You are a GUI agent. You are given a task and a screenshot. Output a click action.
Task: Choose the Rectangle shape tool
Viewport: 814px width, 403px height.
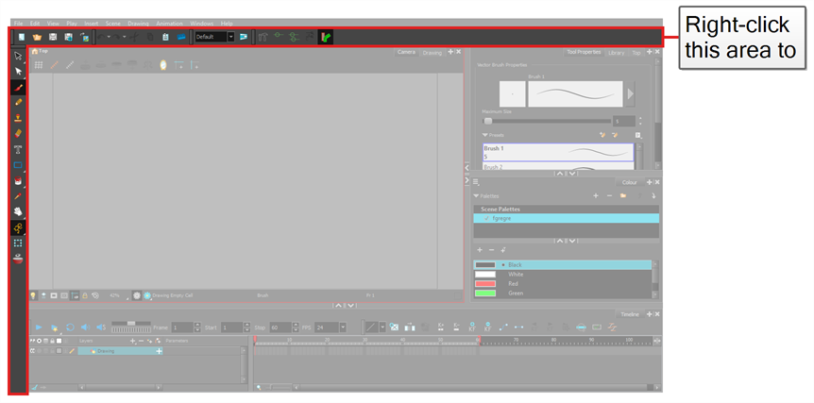point(18,165)
